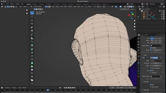The width and height of the screenshot is (166, 93).
Task: Toggle the Clipping checkbox
Action: coord(151,48)
